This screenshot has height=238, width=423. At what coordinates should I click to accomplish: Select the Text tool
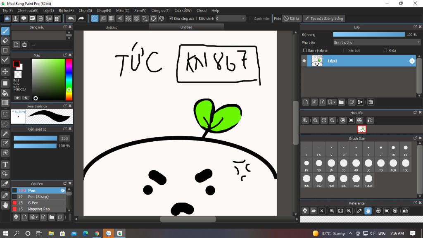pos(5,164)
